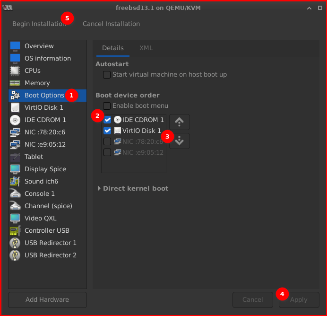This screenshot has width=327, height=316.
Task: Click the NIC :78:20:c6 network icon in sidebar
Action: [x=15, y=132]
